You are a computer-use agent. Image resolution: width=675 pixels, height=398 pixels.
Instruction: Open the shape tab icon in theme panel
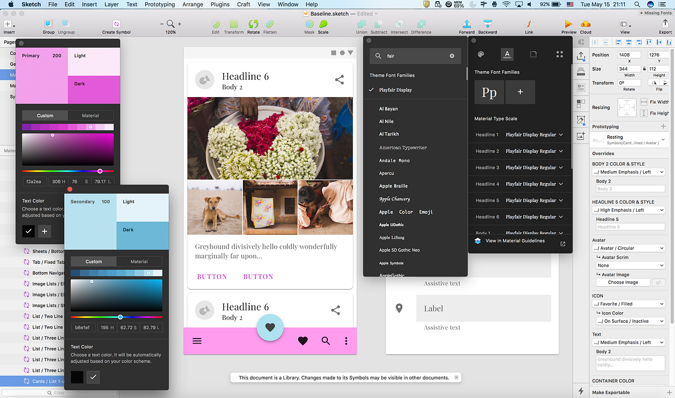coord(533,54)
